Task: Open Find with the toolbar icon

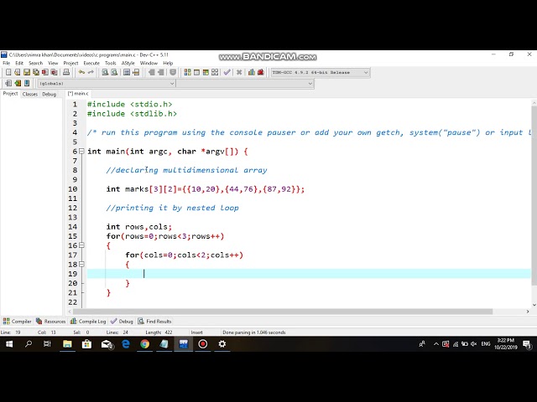Action: 105,72
